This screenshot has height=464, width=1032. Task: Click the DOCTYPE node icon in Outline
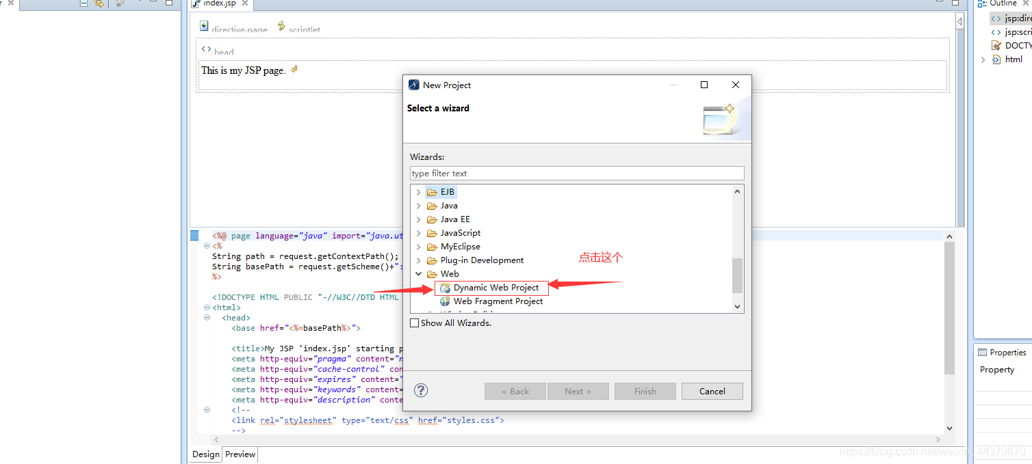click(996, 46)
